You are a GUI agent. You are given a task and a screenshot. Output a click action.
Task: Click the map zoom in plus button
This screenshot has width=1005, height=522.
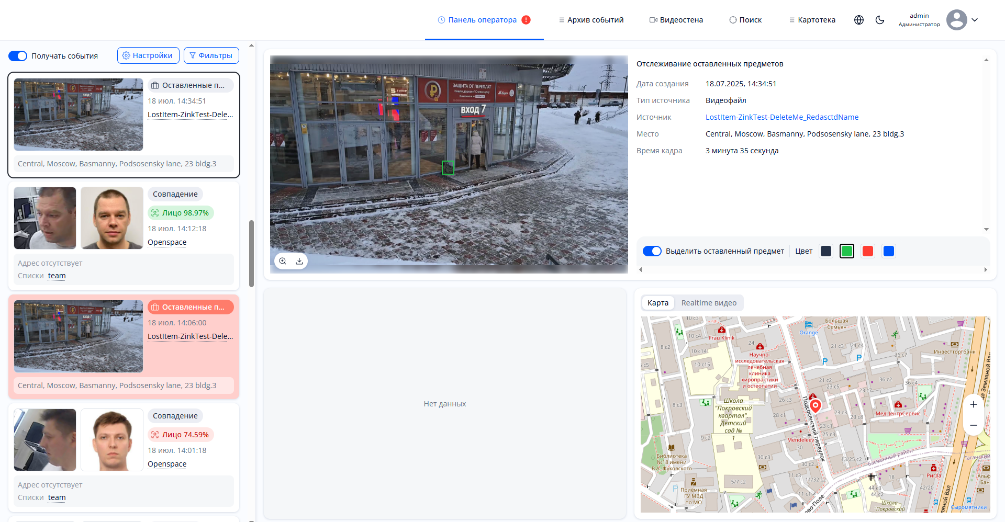tap(973, 404)
